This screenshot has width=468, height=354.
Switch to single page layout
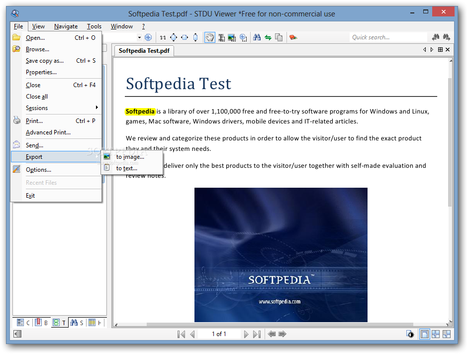(424, 334)
